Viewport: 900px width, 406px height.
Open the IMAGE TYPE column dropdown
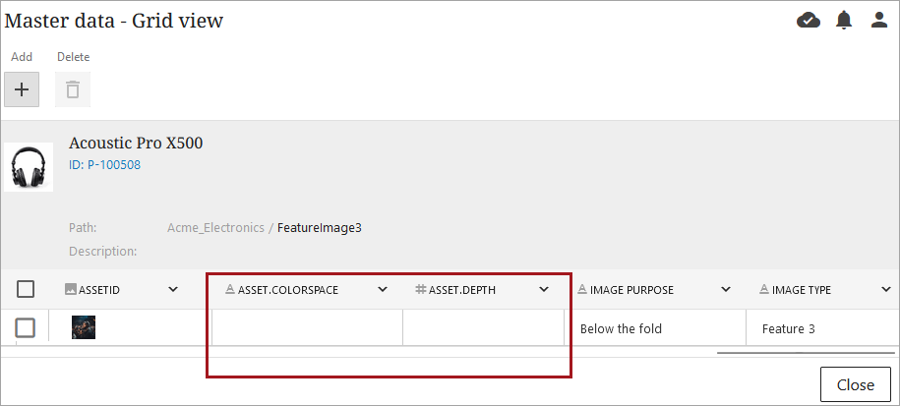[884, 289]
